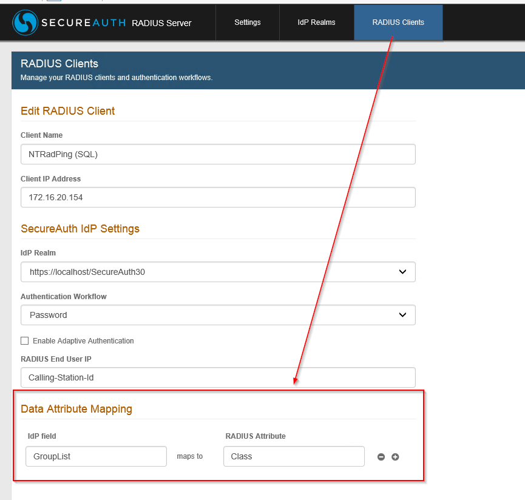Click the RADIUS End User IP field
Viewport: 525px width, 500px height.
[x=218, y=377]
